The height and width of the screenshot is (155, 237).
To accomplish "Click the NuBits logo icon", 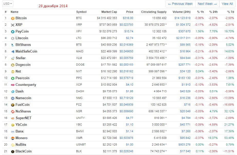I will (13, 145).
